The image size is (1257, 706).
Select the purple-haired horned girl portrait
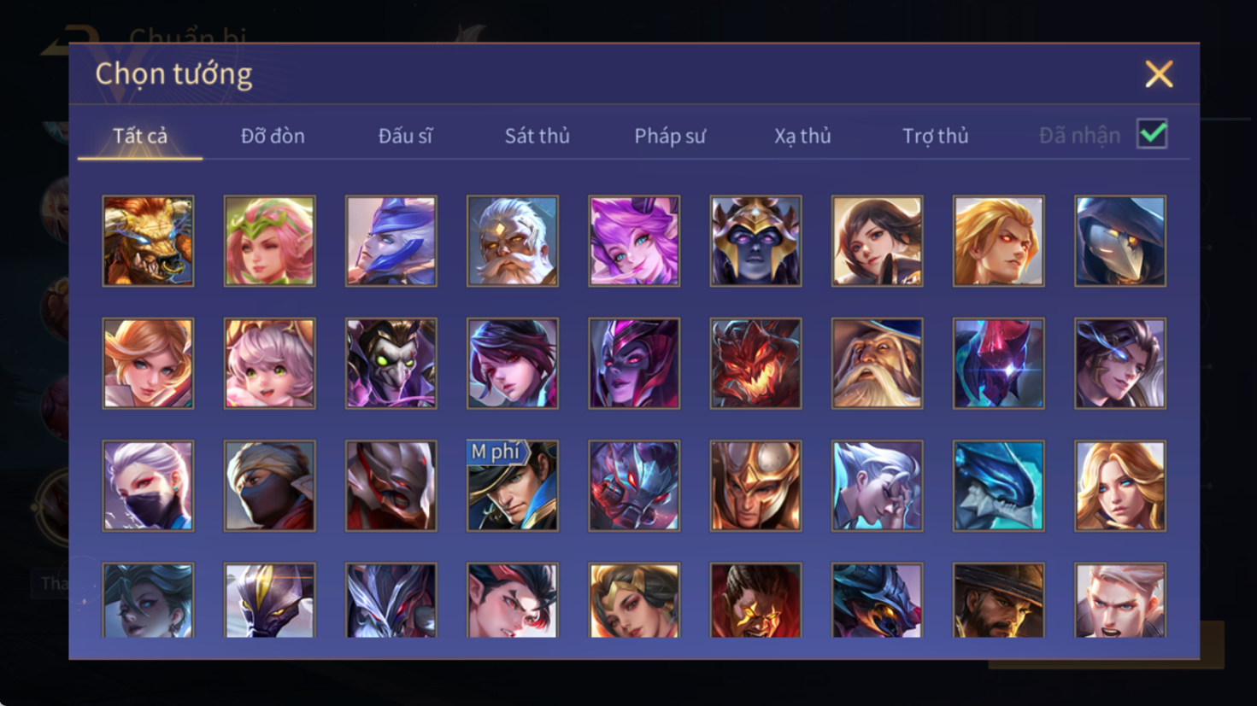click(x=634, y=241)
